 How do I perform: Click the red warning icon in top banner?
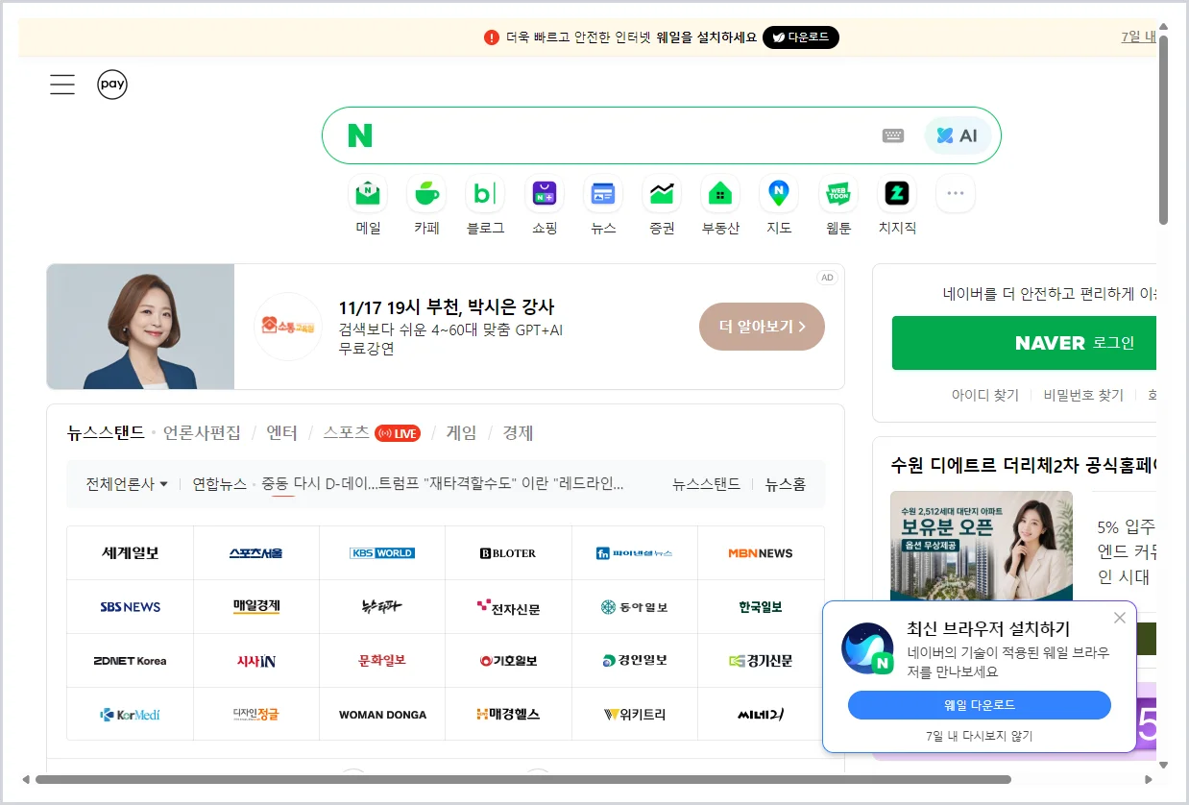tap(492, 37)
